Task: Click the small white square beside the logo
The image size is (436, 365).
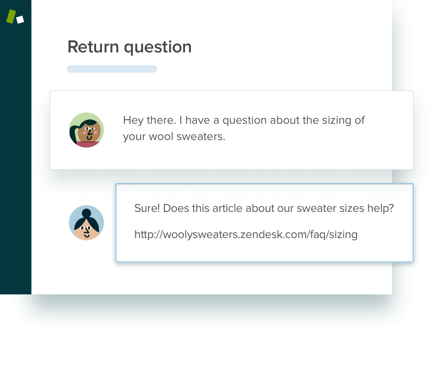Action: tap(20, 19)
